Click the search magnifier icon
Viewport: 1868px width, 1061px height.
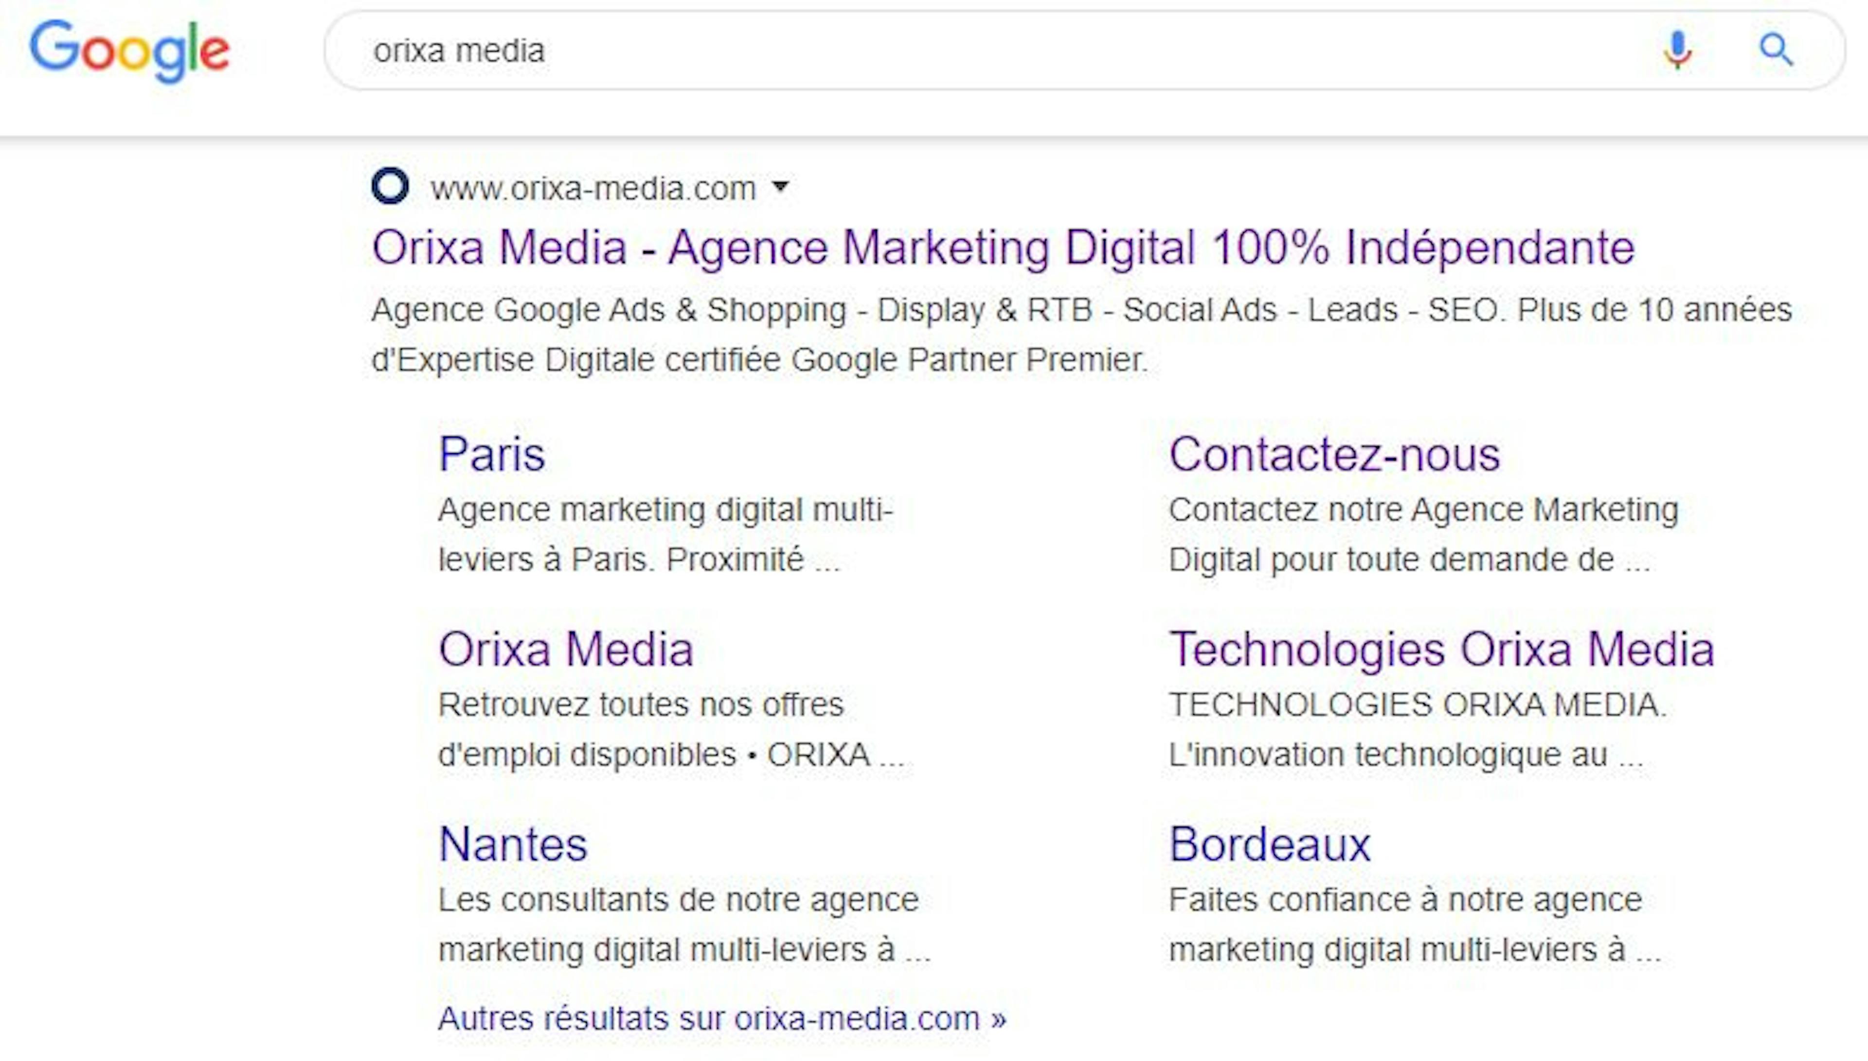(1776, 50)
